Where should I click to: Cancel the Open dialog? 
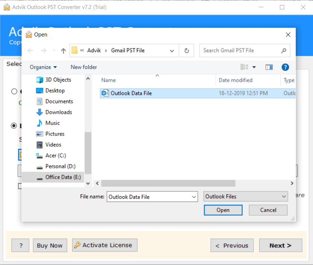268,210
